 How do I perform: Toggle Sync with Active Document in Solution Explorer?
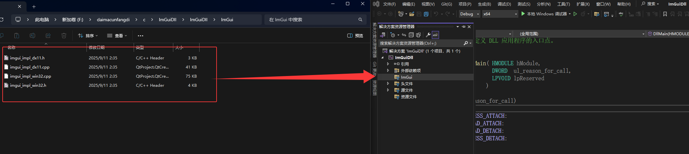click(404, 35)
